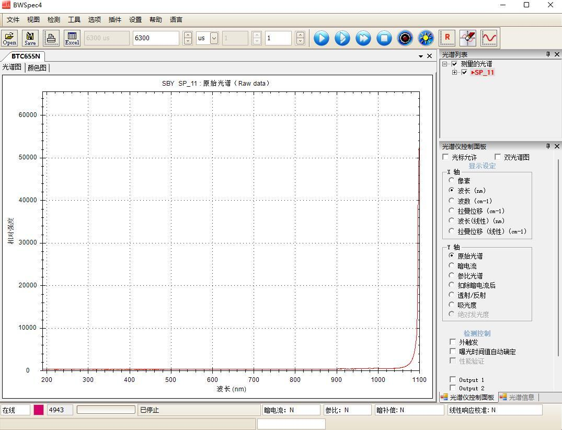This screenshot has height=430, width=562.
Task: Switch to the 颜色图 tab
Action: 37,67
